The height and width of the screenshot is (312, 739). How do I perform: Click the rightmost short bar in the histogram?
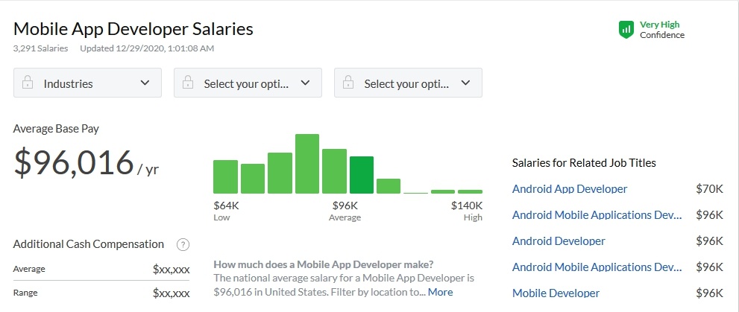470,191
